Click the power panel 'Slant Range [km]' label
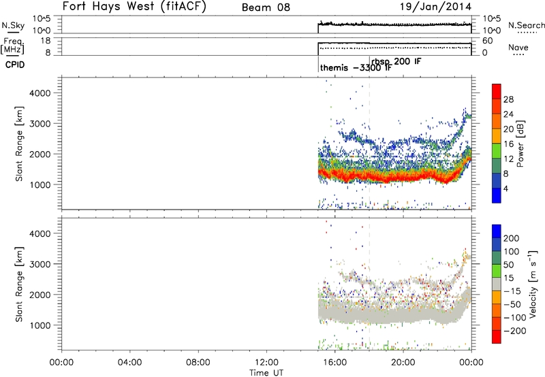This screenshot has width=545, height=377. coord(19,144)
